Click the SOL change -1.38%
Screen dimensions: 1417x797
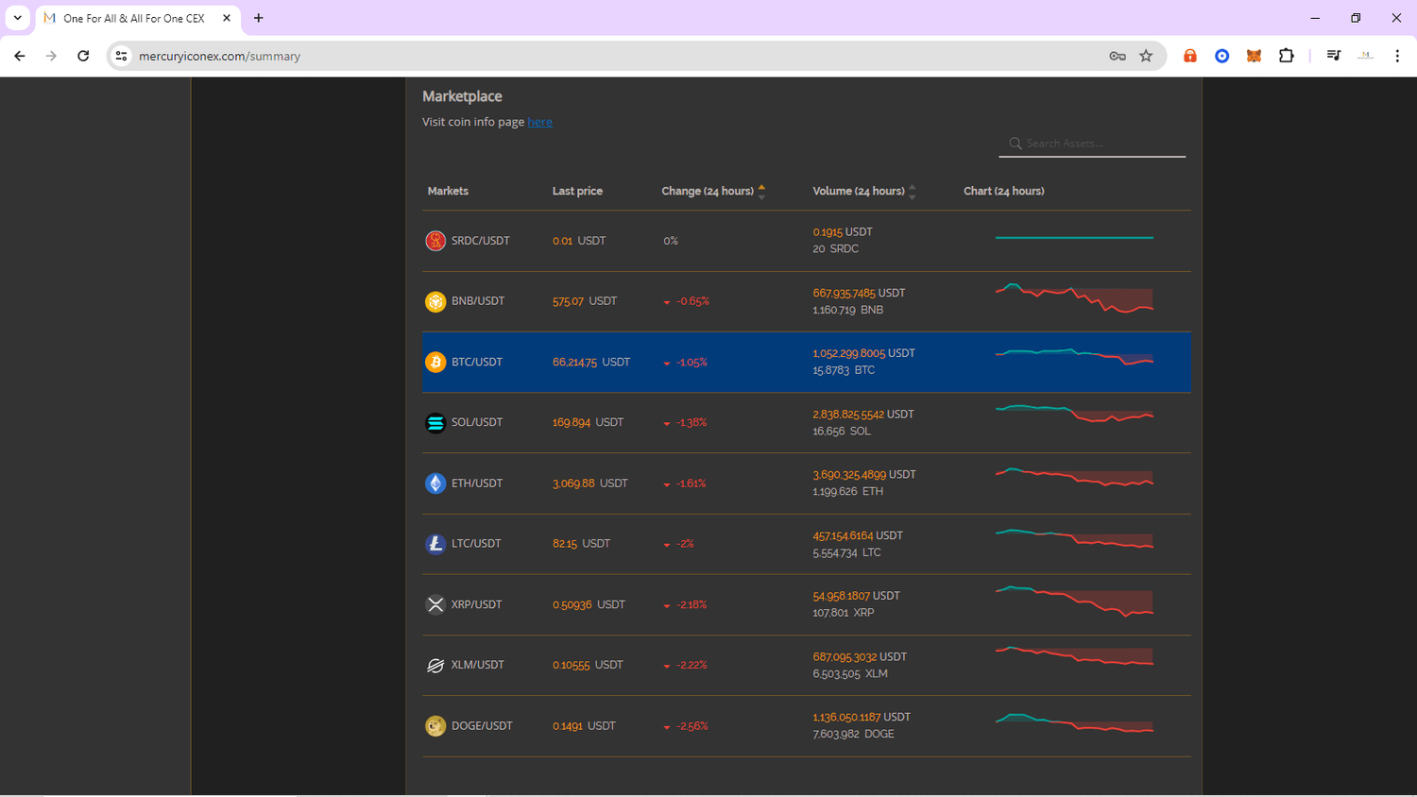point(685,423)
